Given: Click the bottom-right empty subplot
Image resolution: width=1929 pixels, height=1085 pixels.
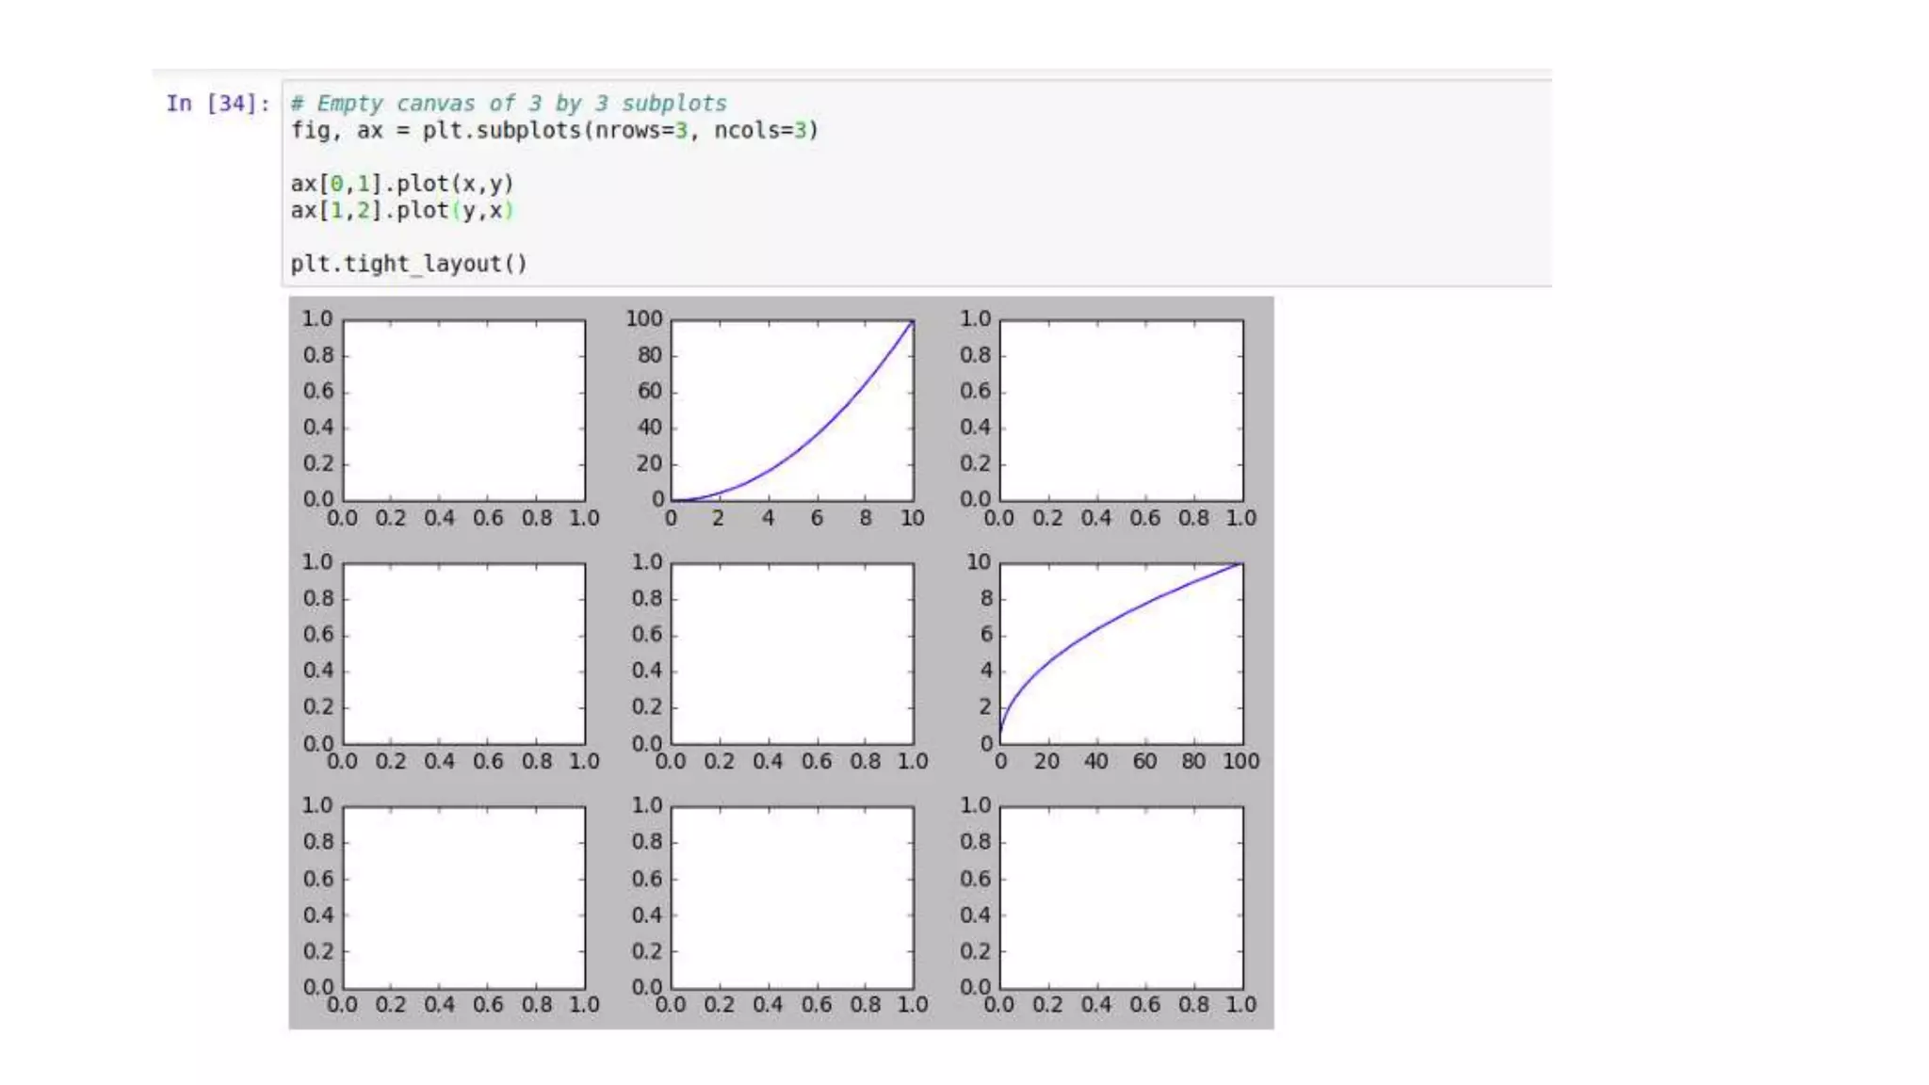Looking at the screenshot, I should pos(1121,897).
